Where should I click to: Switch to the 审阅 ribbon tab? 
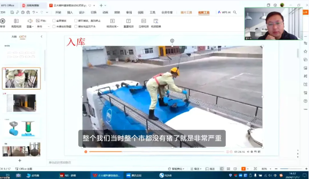(129, 12)
